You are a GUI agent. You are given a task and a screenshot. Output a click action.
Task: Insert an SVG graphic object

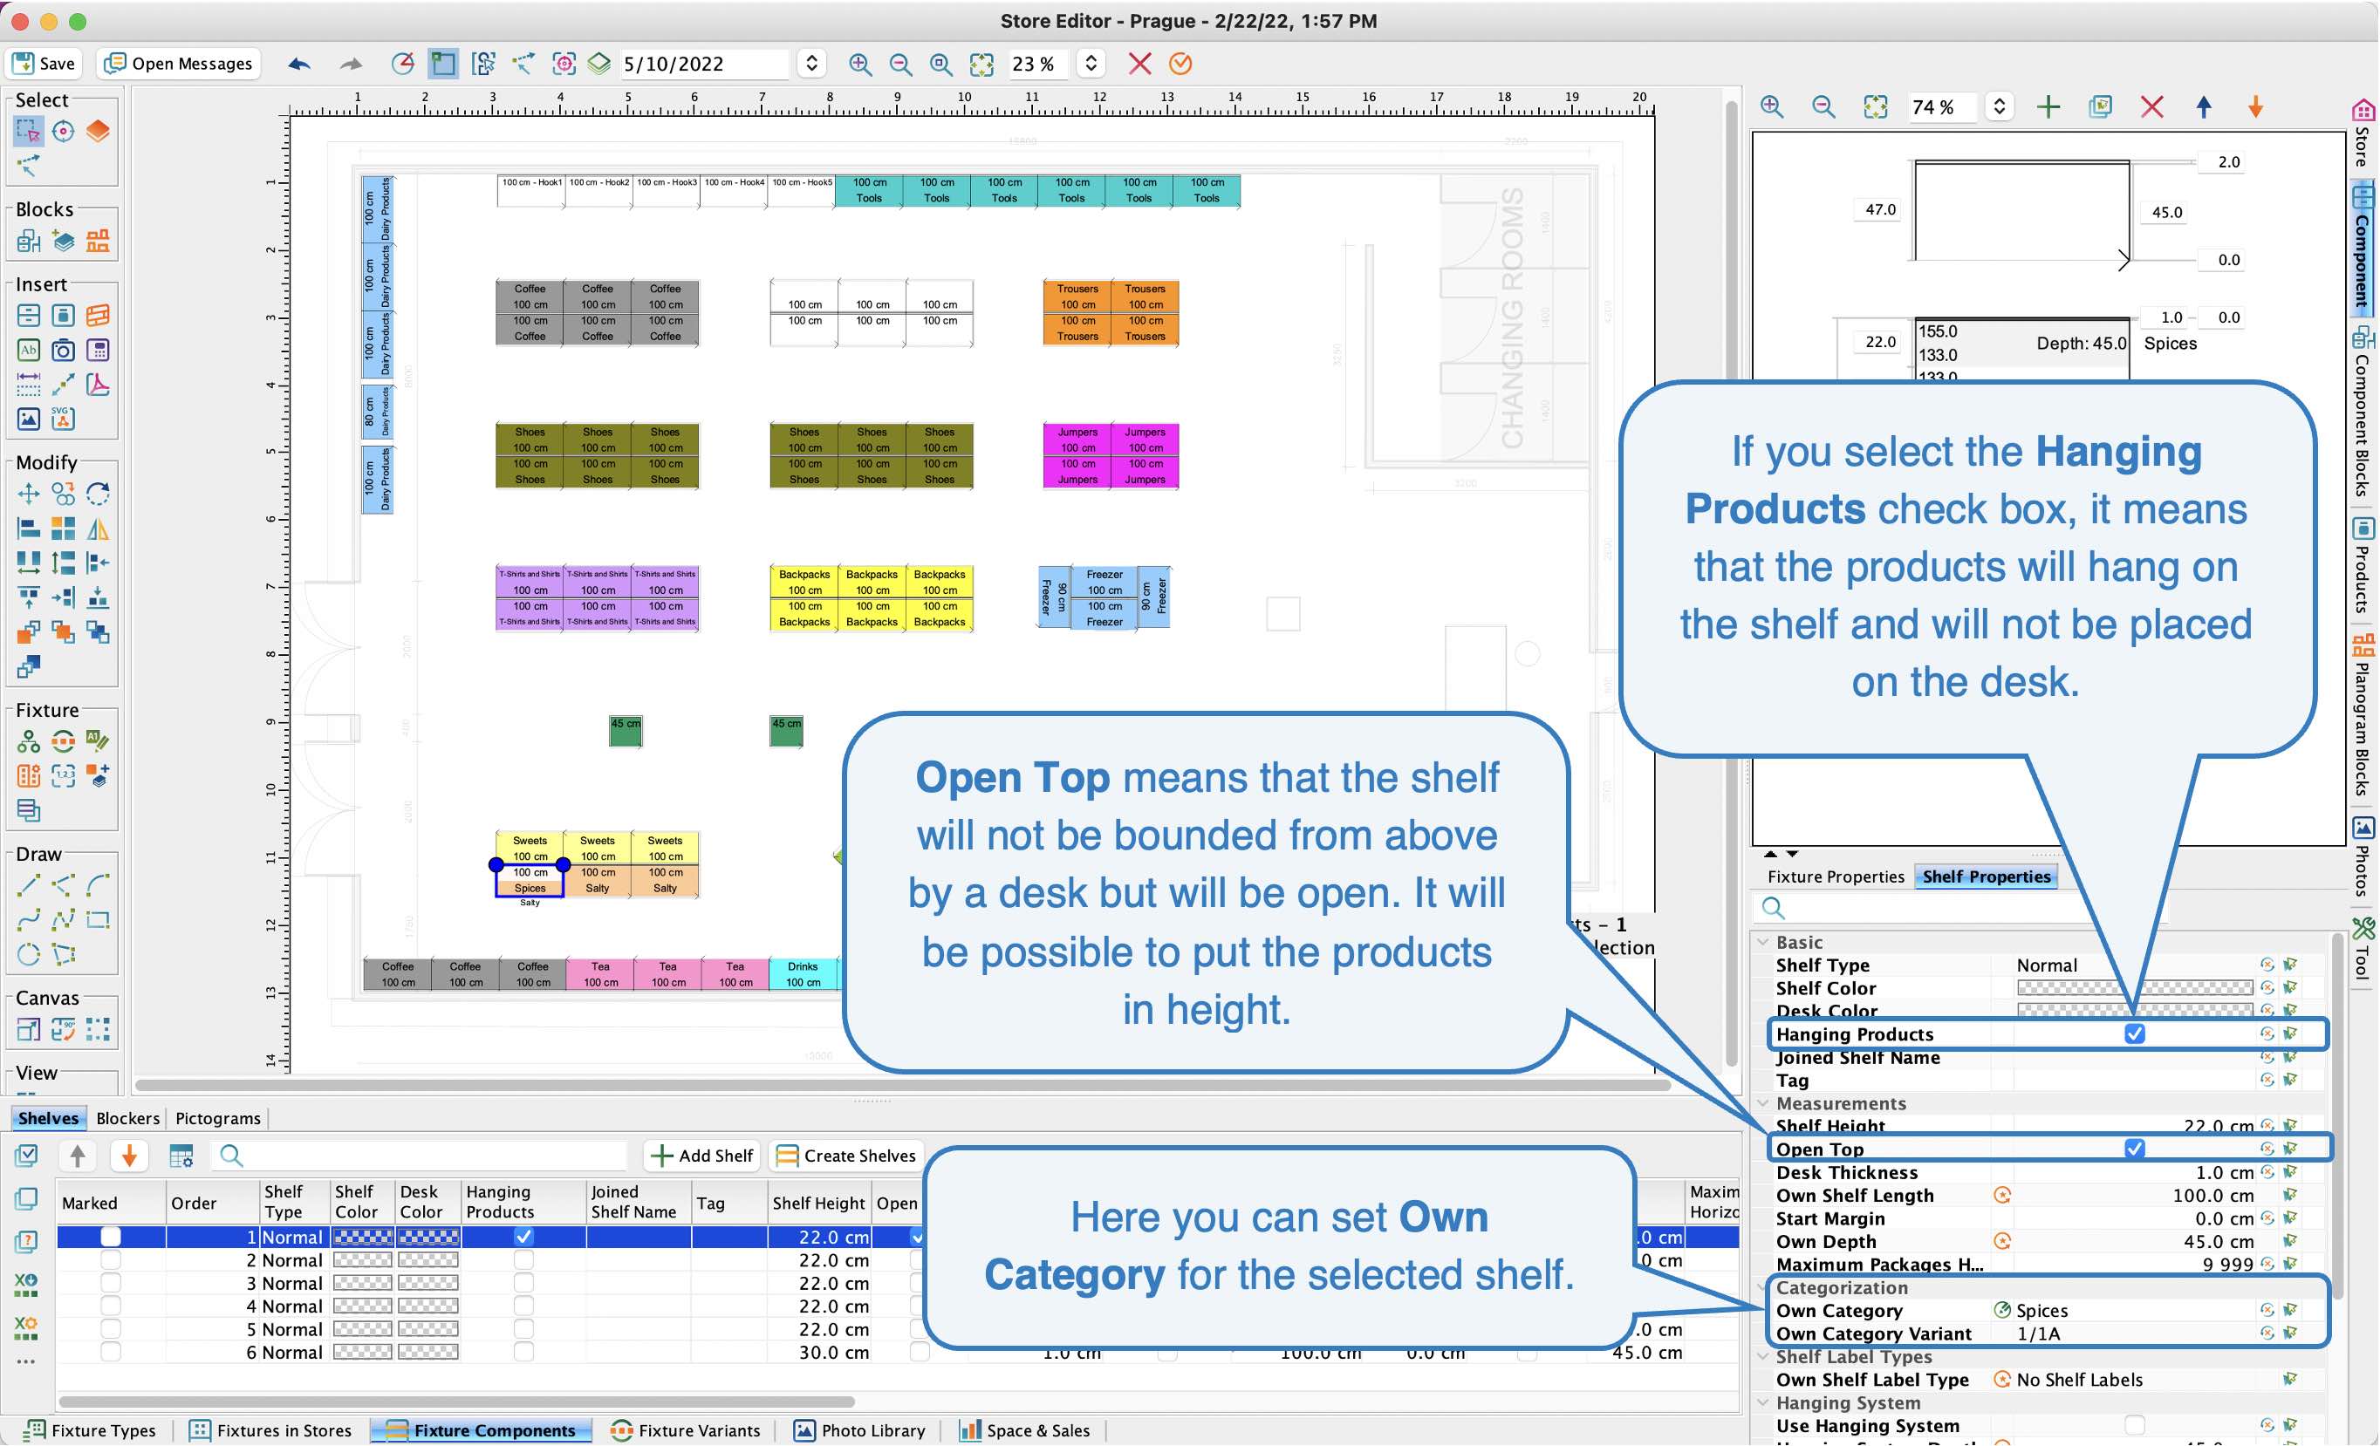(63, 419)
